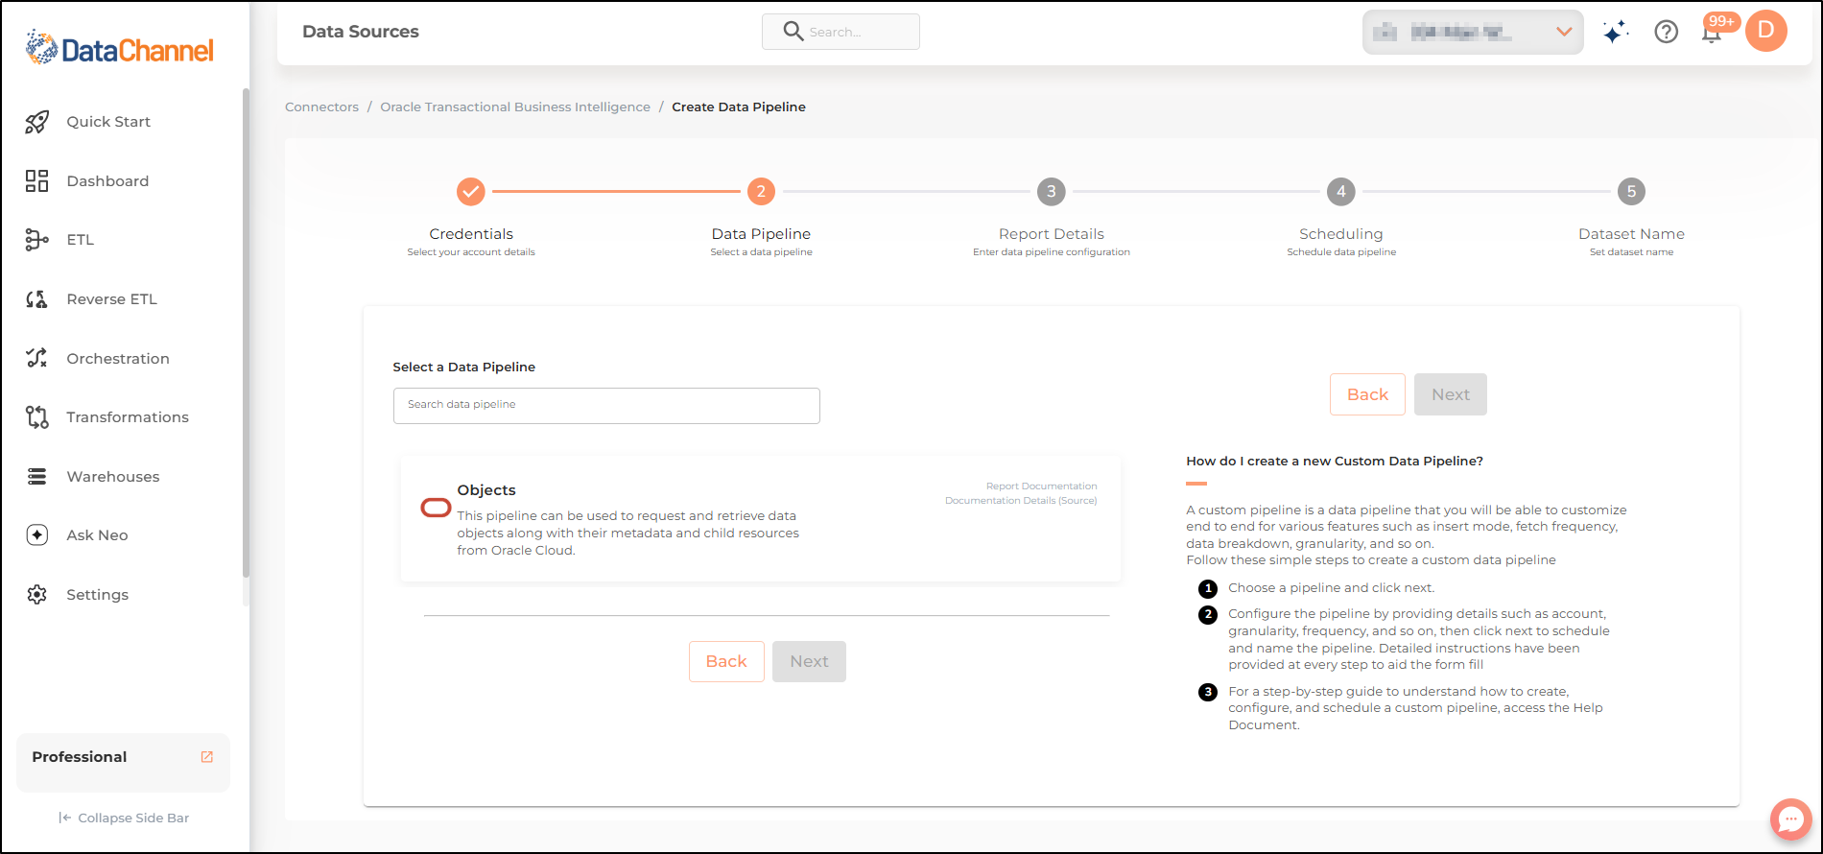Screen dimensions: 1823x854
Task: Go to Reverse ETL menu item
Action: 111,299
